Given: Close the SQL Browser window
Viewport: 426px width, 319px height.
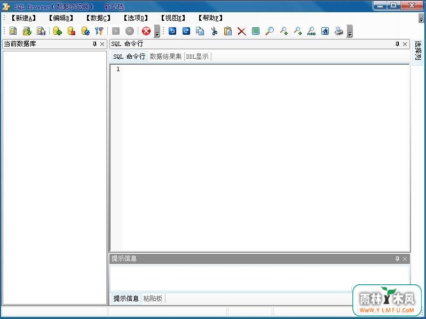Looking at the screenshot, I should tap(412, 5).
